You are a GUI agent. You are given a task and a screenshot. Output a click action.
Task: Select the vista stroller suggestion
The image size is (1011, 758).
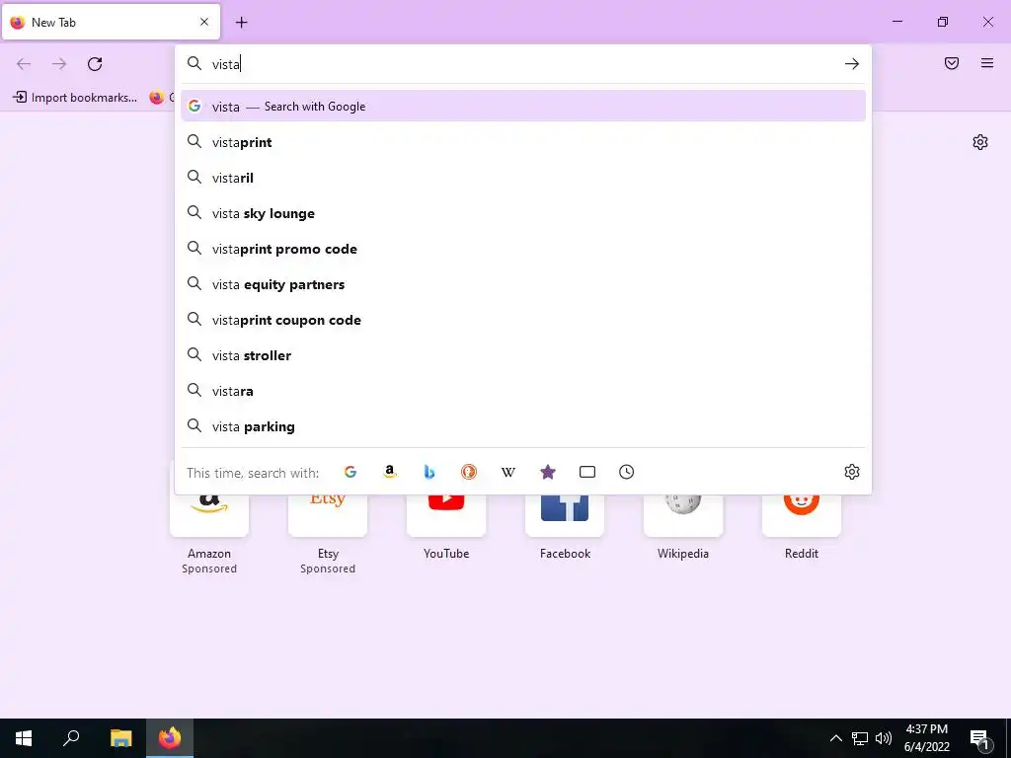(x=523, y=355)
